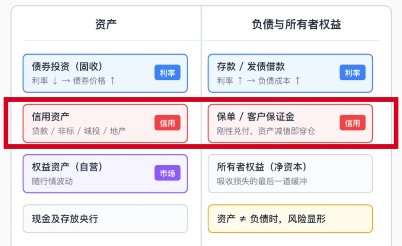Click the 刚性兑付，资产减值即穿仓 subtitle
402x246 pixels.
tap(266, 131)
